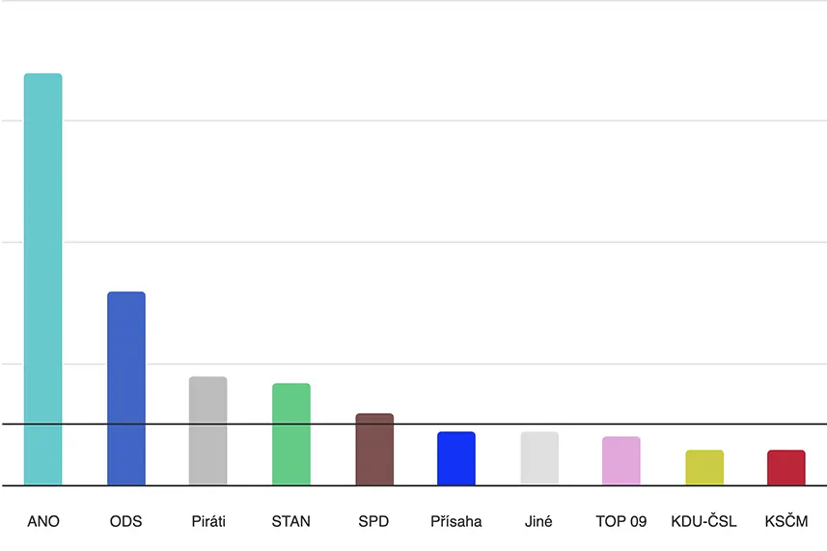
Task: Select the Jiné label text
Action: pyautogui.click(x=538, y=521)
